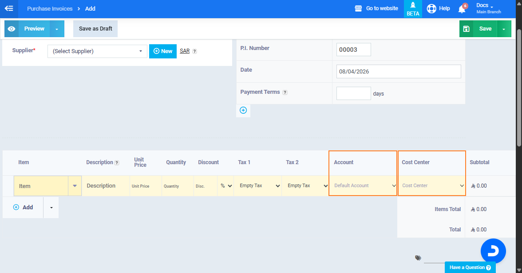
Task: Open the Default Account dropdown
Action: pyautogui.click(x=363, y=186)
